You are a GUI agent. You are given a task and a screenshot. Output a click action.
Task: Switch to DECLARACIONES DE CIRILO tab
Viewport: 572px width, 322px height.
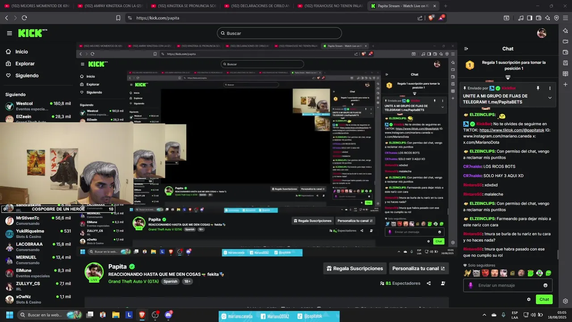point(257,6)
